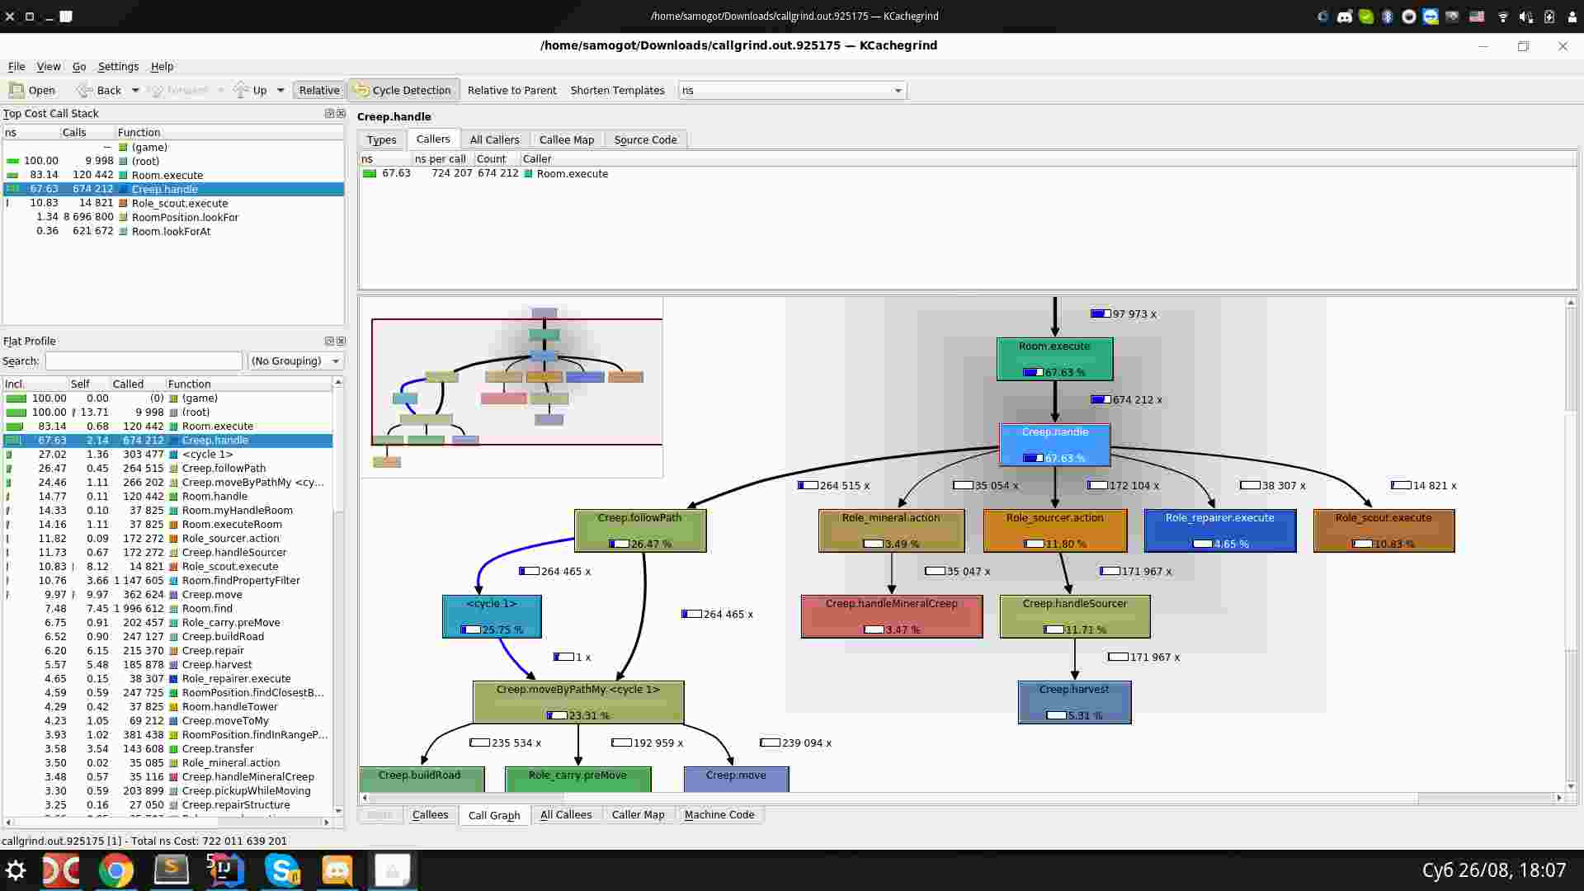Click the Open file toolbar icon
This screenshot has height=891, width=1584.
pyautogui.click(x=16, y=90)
